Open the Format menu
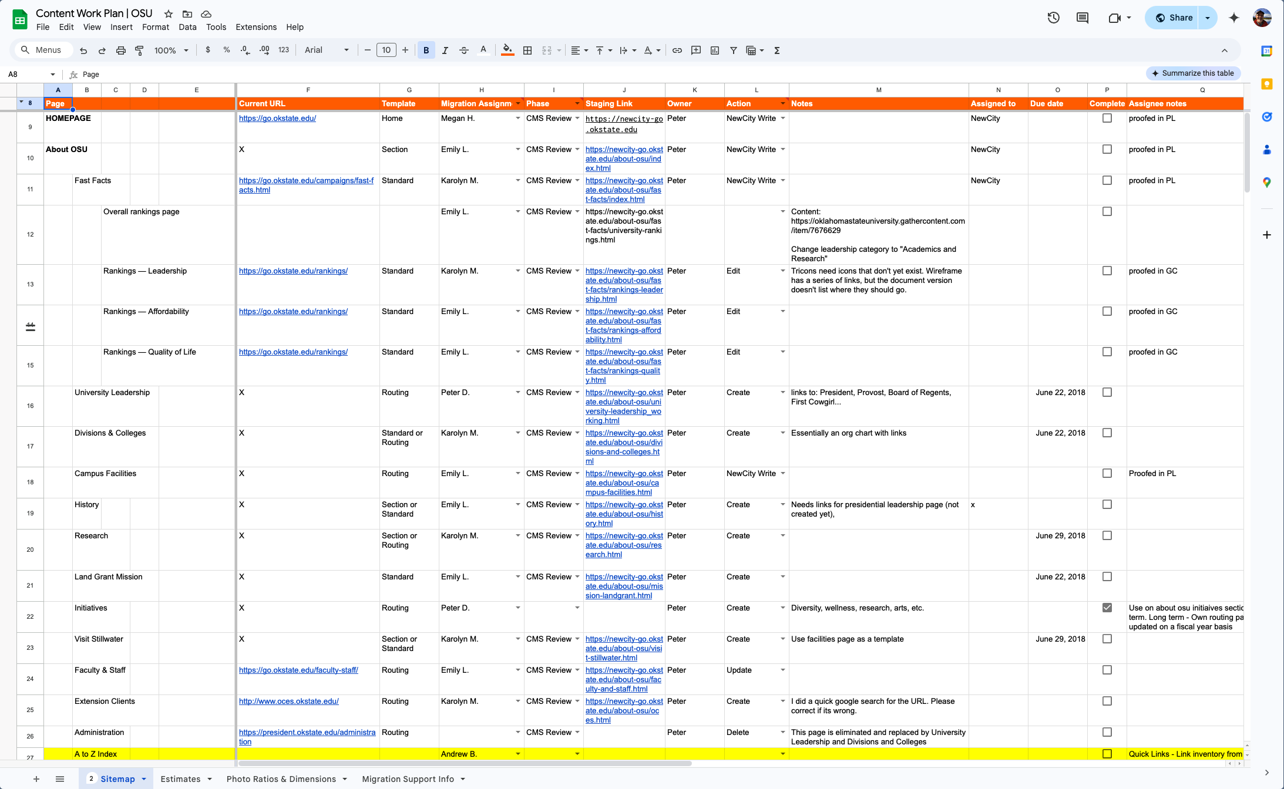 click(x=156, y=27)
